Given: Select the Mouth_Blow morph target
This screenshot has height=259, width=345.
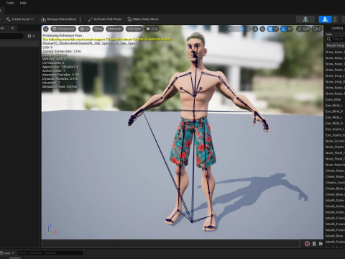Looking at the screenshot, I should tap(335, 236).
